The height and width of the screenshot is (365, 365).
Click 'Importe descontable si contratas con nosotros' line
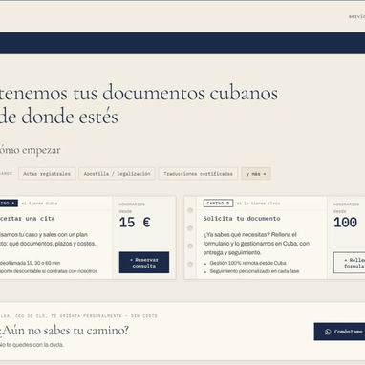click(49, 271)
